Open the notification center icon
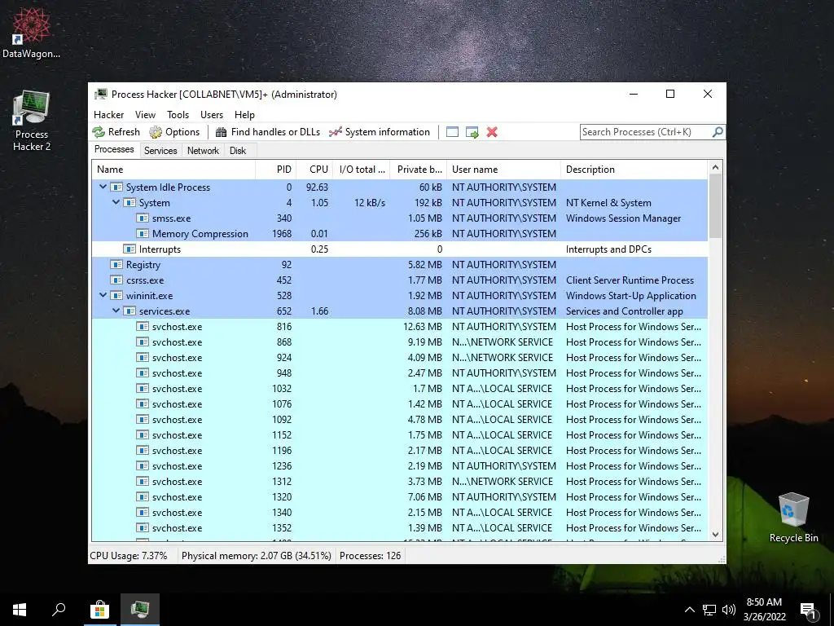This screenshot has height=626, width=834. (x=809, y=610)
